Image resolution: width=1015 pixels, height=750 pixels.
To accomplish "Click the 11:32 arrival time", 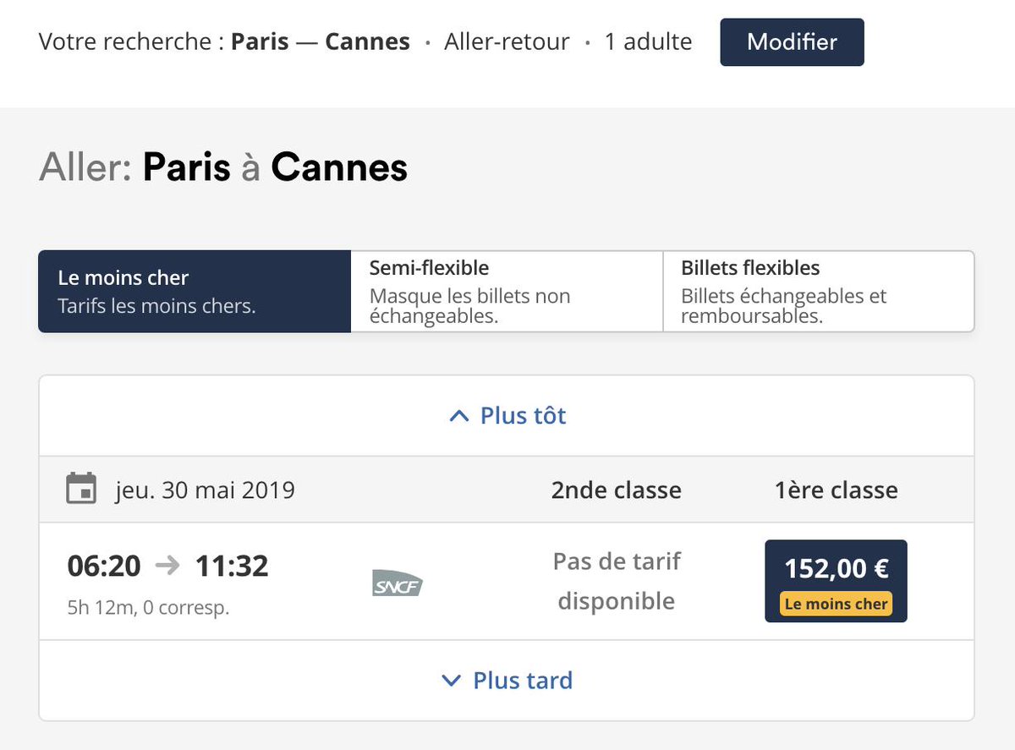I will pyautogui.click(x=232, y=566).
